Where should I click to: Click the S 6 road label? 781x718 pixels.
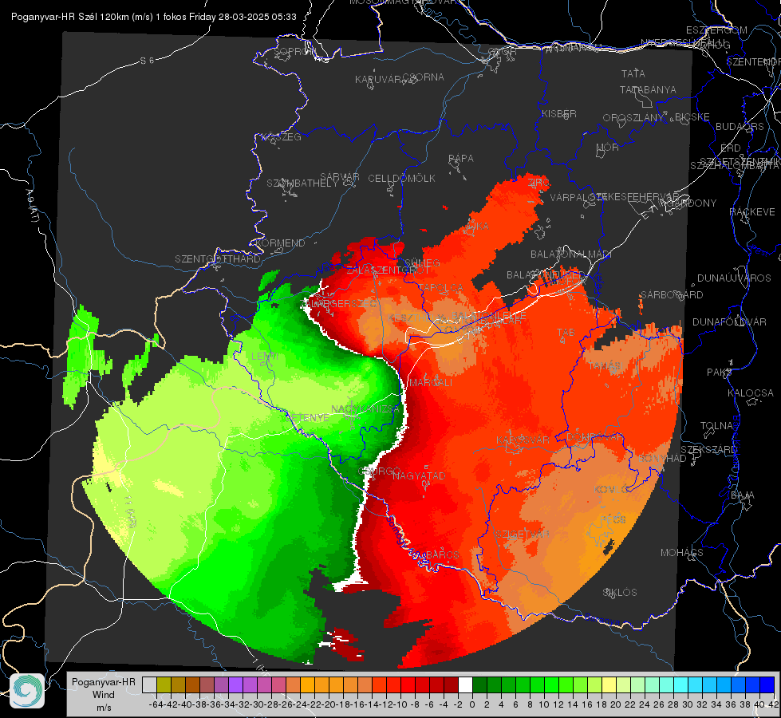pyautogui.click(x=147, y=61)
